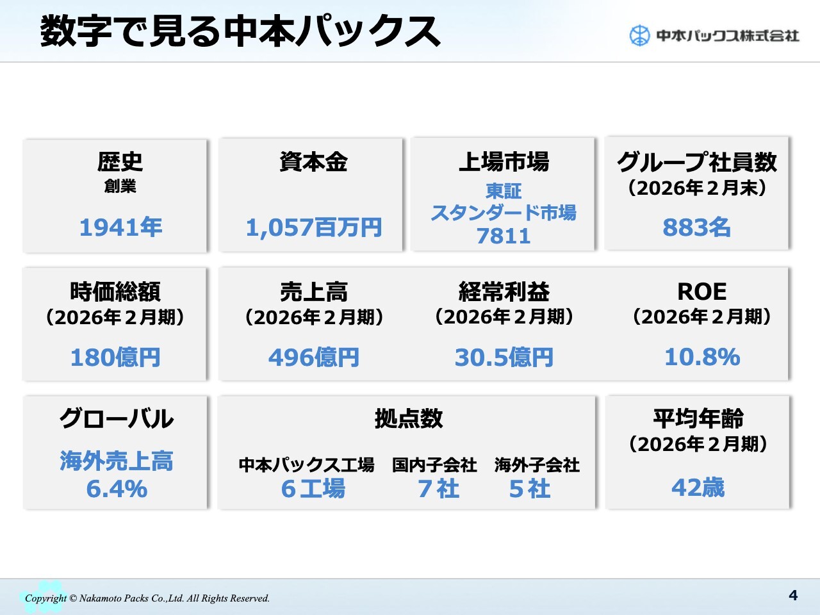Select the 海外売上高 6.4% text

click(x=117, y=475)
